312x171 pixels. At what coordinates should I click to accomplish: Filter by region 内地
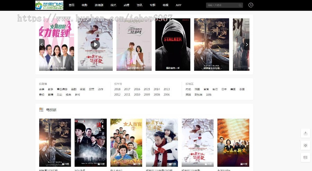188,89
